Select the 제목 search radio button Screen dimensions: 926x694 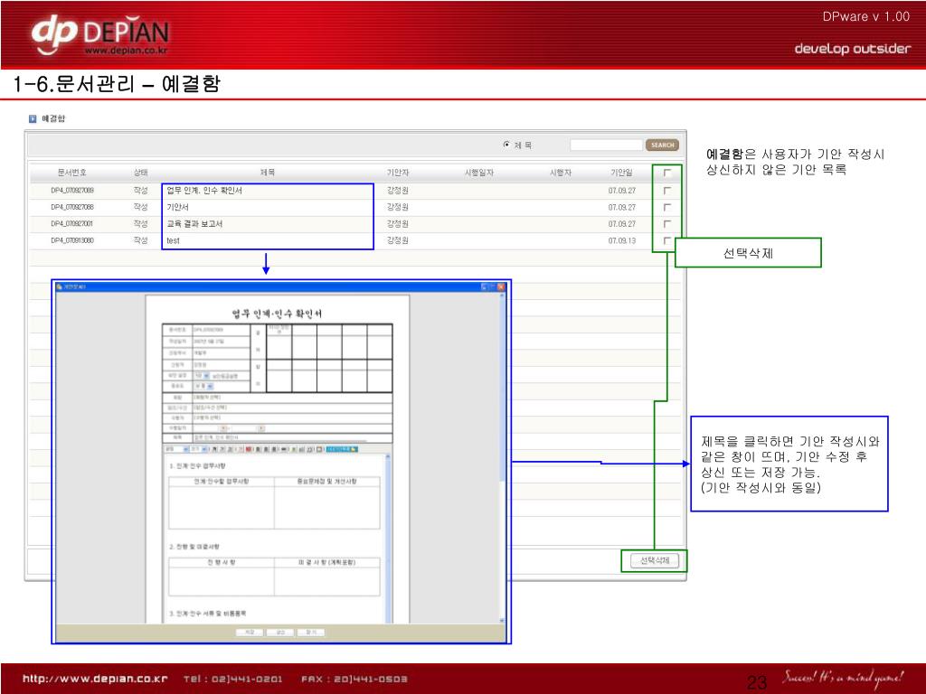[x=506, y=145]
